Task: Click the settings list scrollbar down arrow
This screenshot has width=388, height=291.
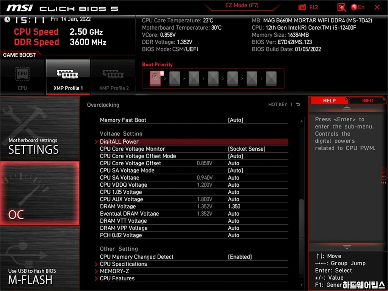Action: click(301, 285)
